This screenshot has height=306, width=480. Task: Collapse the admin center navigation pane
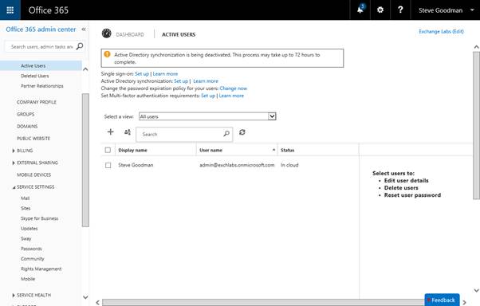(84, 29)
